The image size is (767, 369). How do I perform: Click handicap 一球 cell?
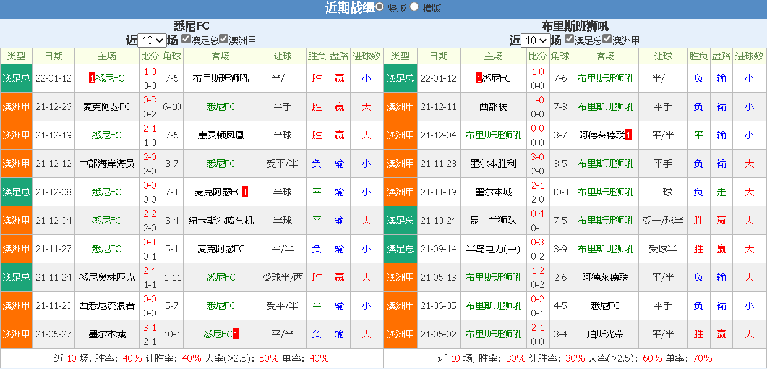coord(664,192)
